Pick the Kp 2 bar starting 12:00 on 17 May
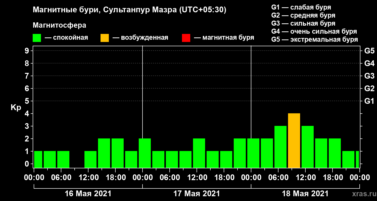Viewport: 377px width, 201px height. point(199,153)
